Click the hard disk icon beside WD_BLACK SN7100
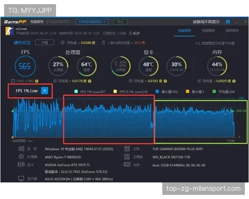The height and width of the screenshot is (199, 249). (x=127, y=157)
